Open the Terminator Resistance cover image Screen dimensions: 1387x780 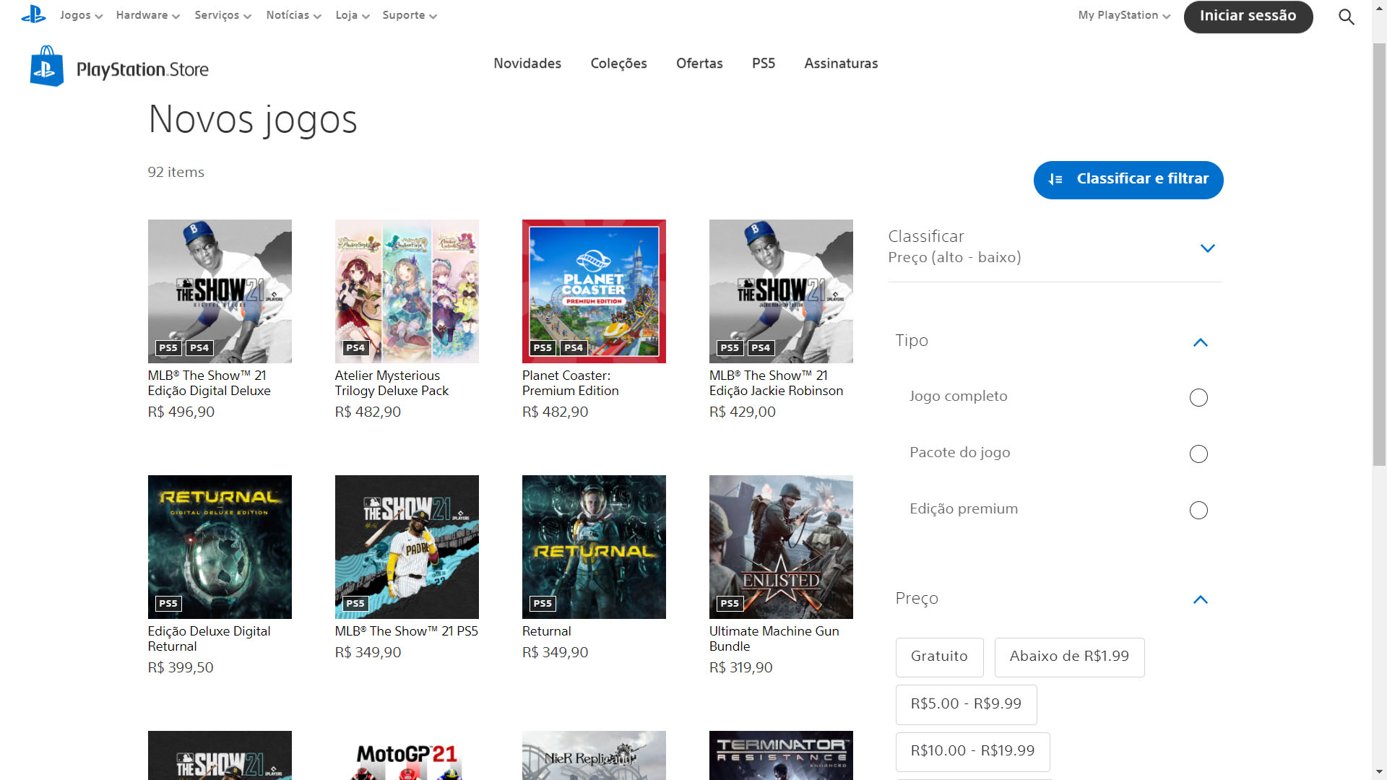pos(781,755)
